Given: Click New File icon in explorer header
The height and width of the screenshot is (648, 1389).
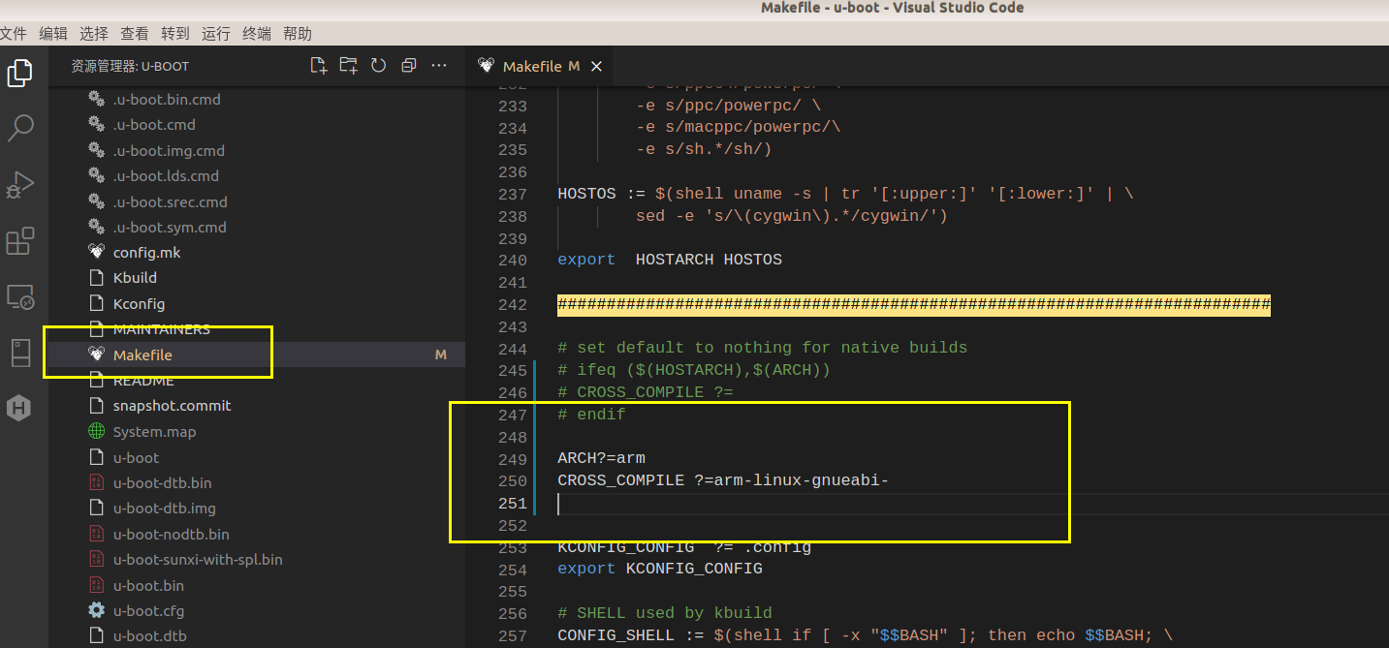Looking at the screenshot, I should tap(318, 66).
